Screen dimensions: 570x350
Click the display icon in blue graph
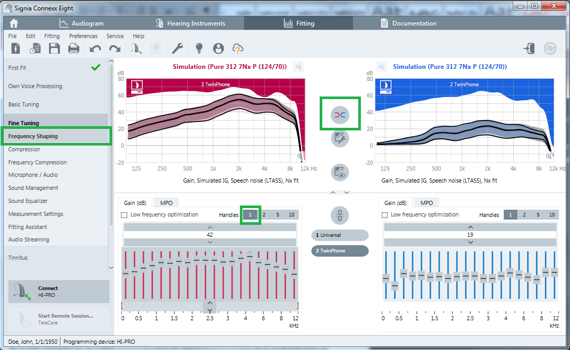point(385,87)
